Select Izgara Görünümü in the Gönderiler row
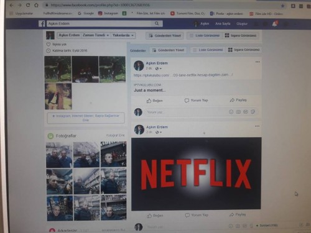Image resolution: width=311 pixels, height=233 pixels. (244, 50)
